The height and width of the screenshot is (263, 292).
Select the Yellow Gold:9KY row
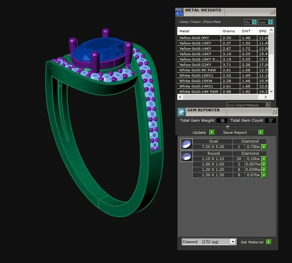223,38
